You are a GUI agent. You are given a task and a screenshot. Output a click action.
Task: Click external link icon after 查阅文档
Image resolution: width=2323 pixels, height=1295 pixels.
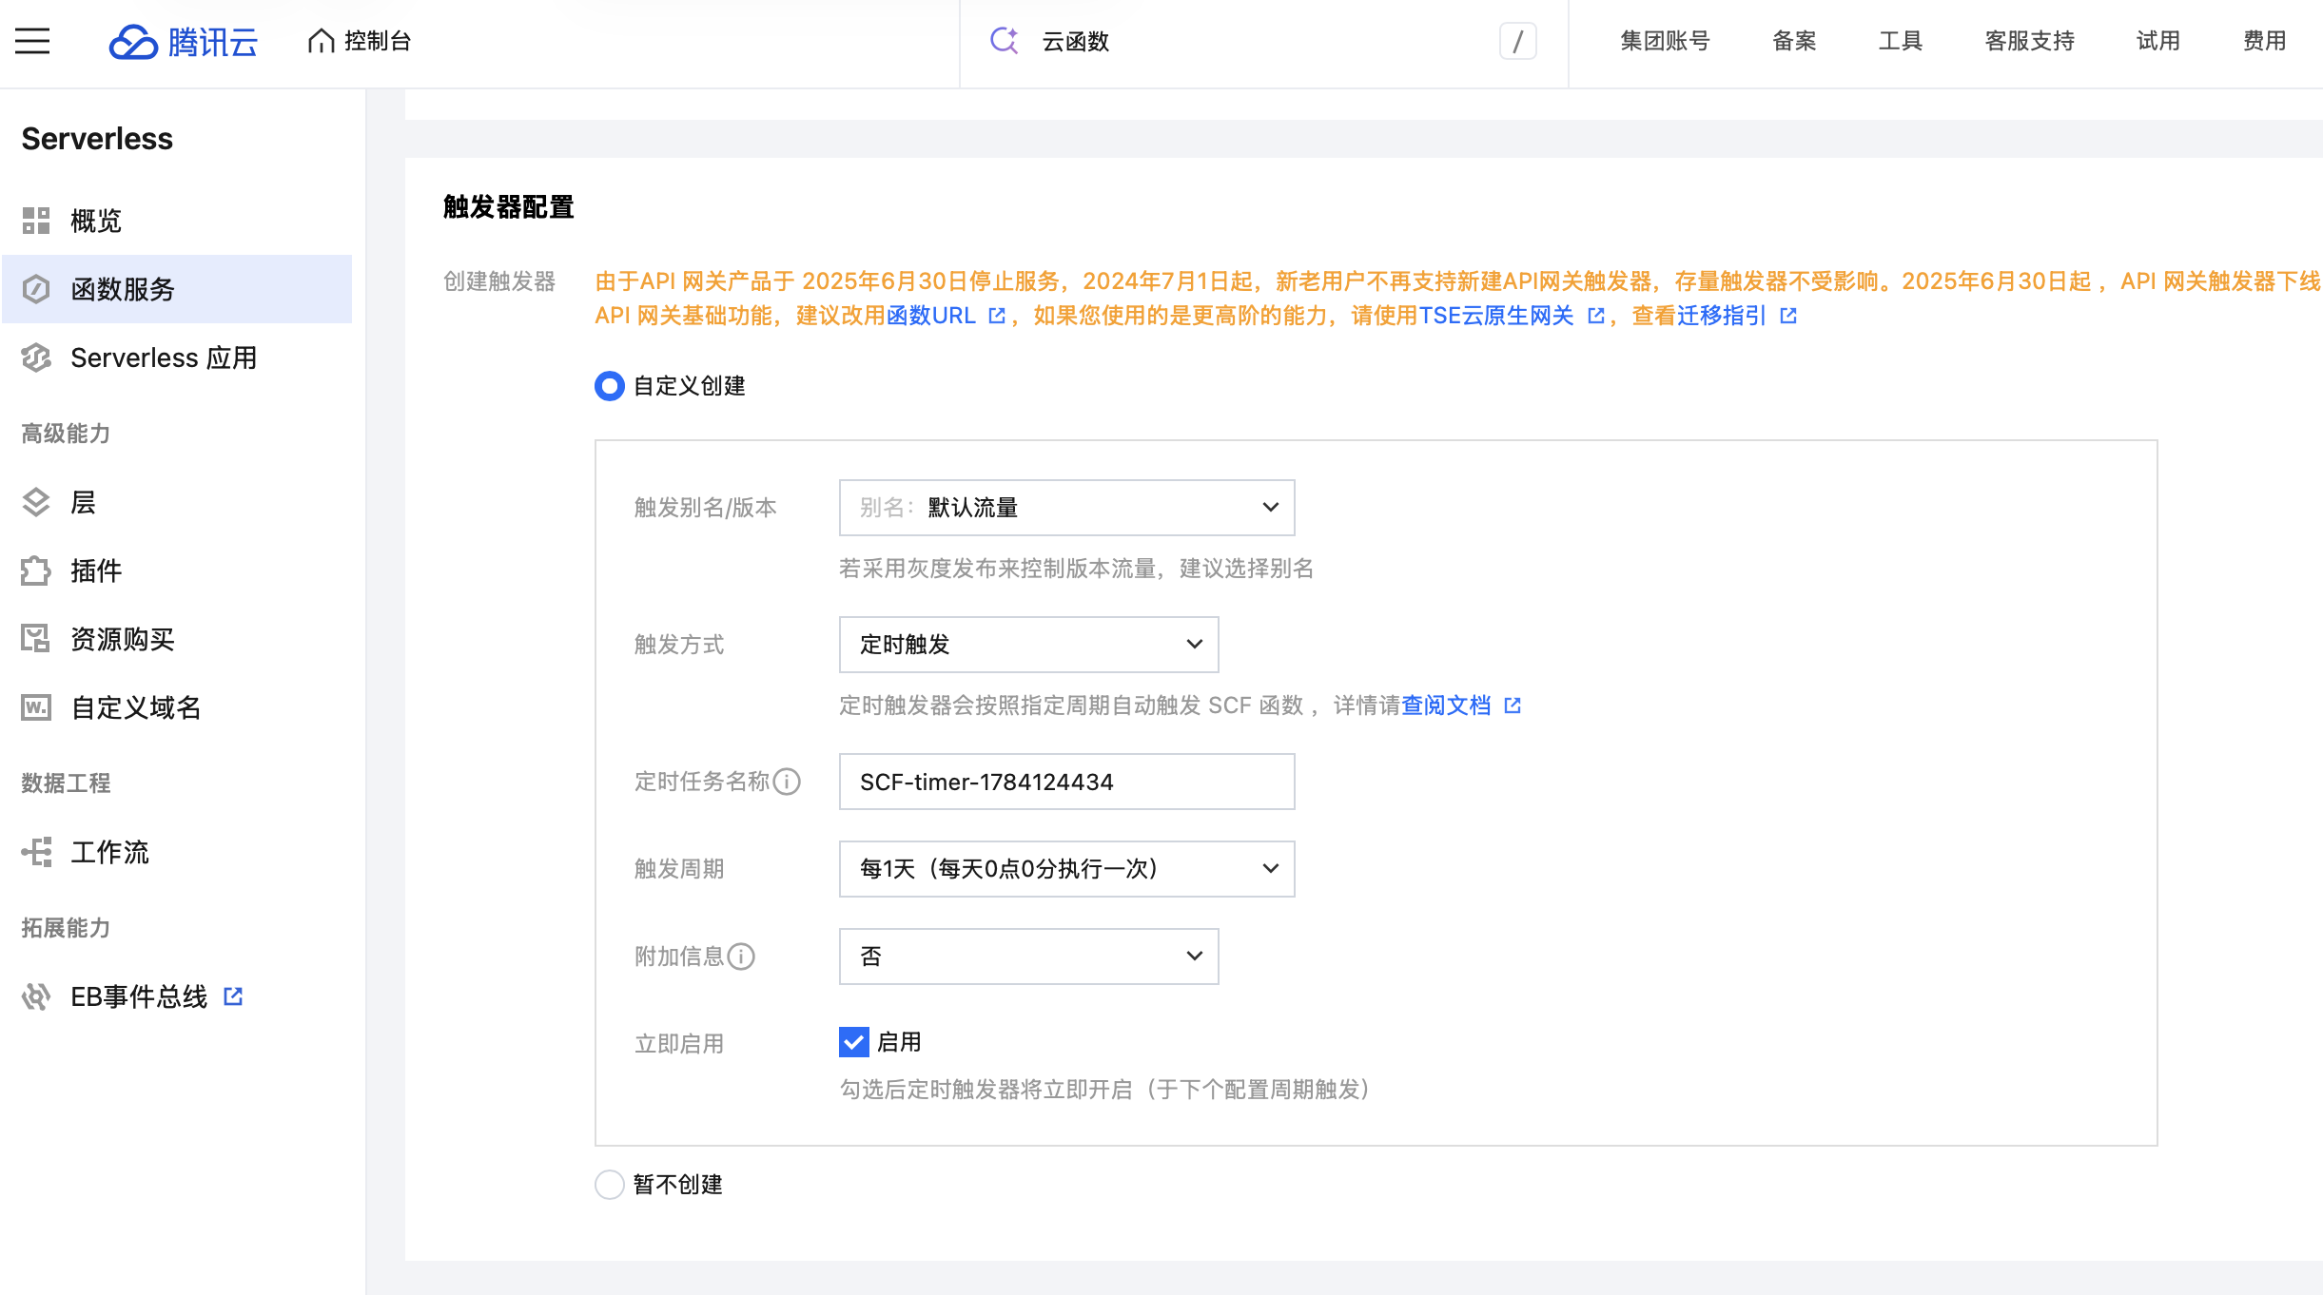[1513, 705]
